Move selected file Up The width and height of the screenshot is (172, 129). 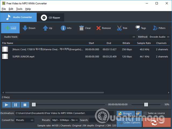[x=48, y=28]
